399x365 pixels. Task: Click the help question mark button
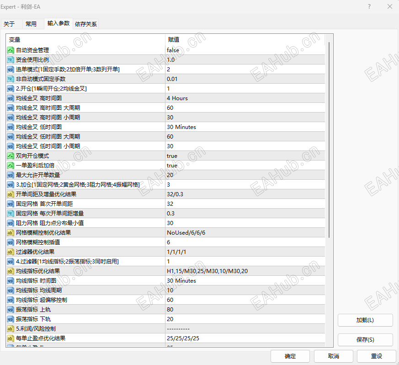tap(369, 6)
